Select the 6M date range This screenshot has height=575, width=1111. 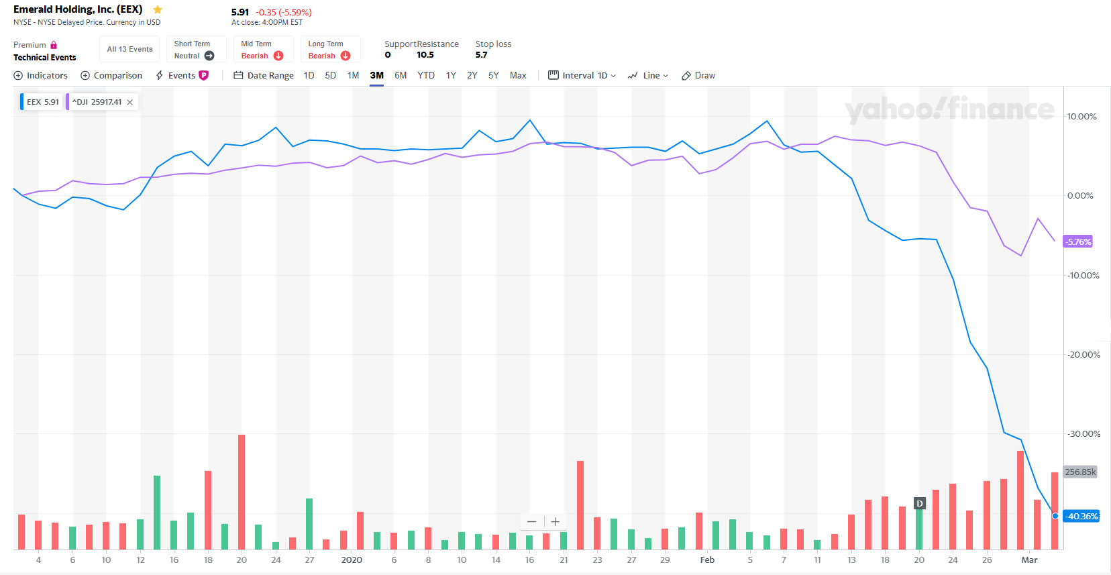click(x=401, y=76)
